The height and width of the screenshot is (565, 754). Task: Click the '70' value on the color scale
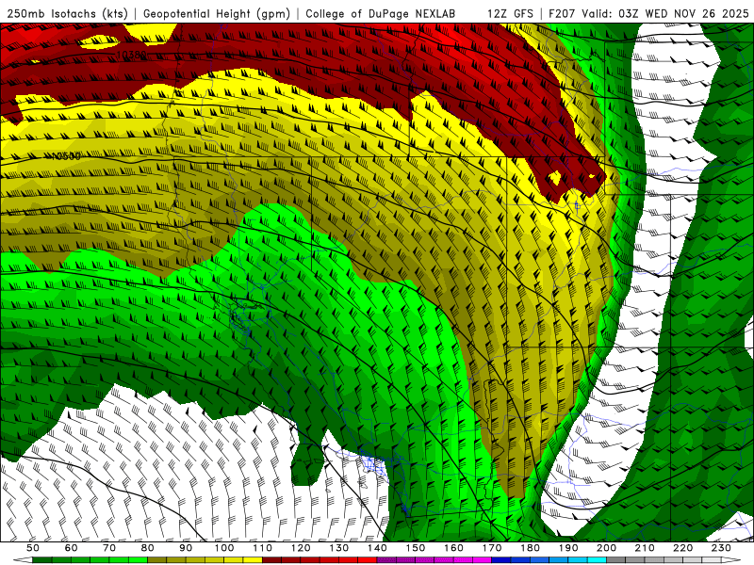[x=109, y=548]
